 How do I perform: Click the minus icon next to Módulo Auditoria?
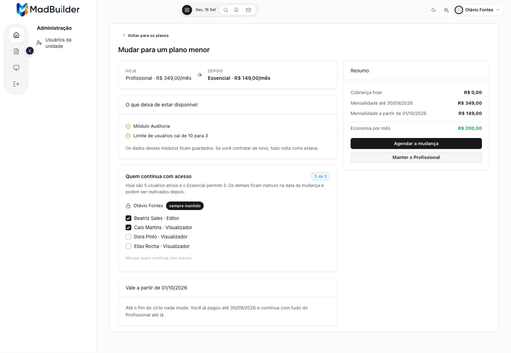coord(128,126)
